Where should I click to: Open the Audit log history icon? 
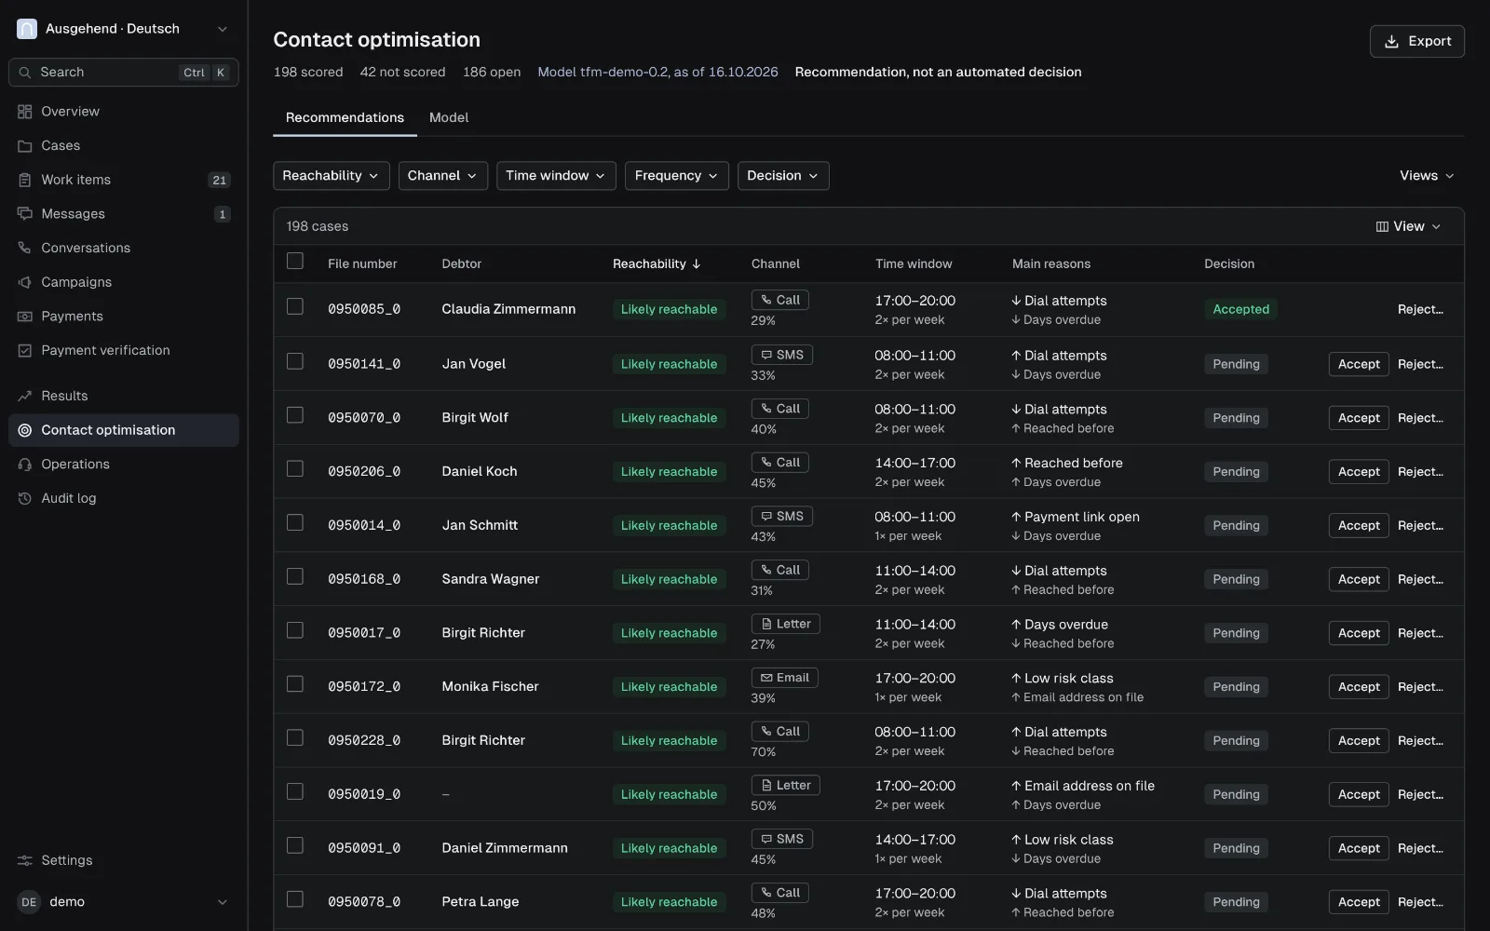[25, 498]
